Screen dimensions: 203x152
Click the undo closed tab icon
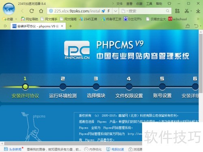tap(196, 26)
